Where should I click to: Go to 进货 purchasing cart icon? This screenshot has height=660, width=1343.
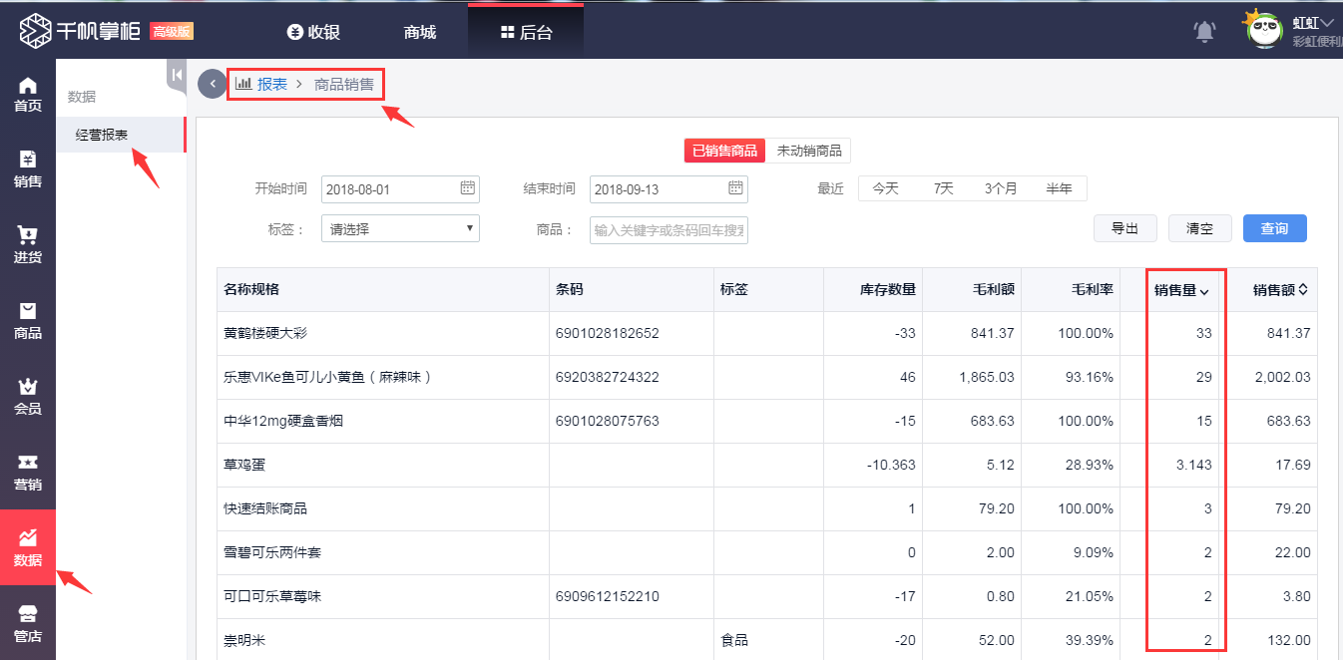tap(28, 245)
